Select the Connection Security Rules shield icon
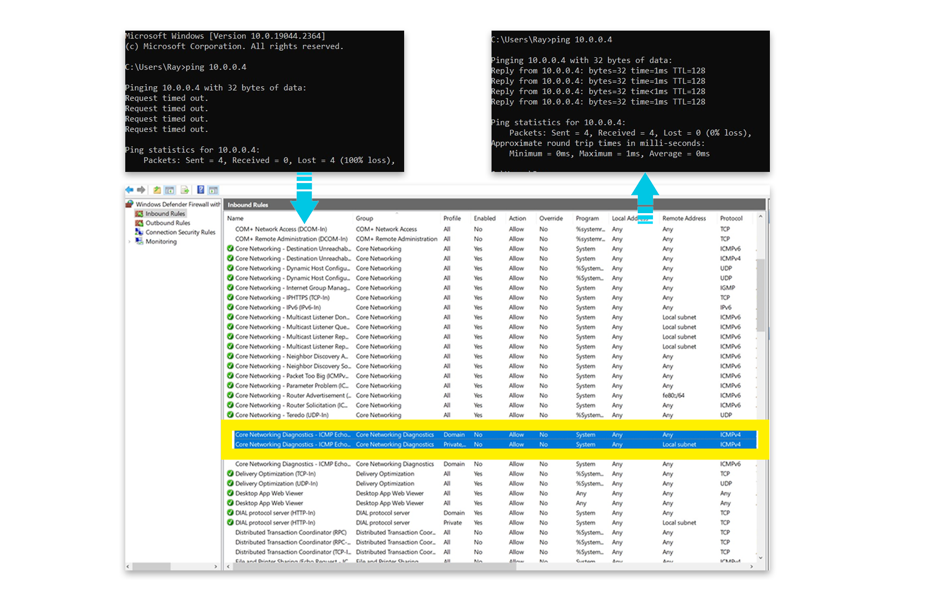 (x=139, y=232)
